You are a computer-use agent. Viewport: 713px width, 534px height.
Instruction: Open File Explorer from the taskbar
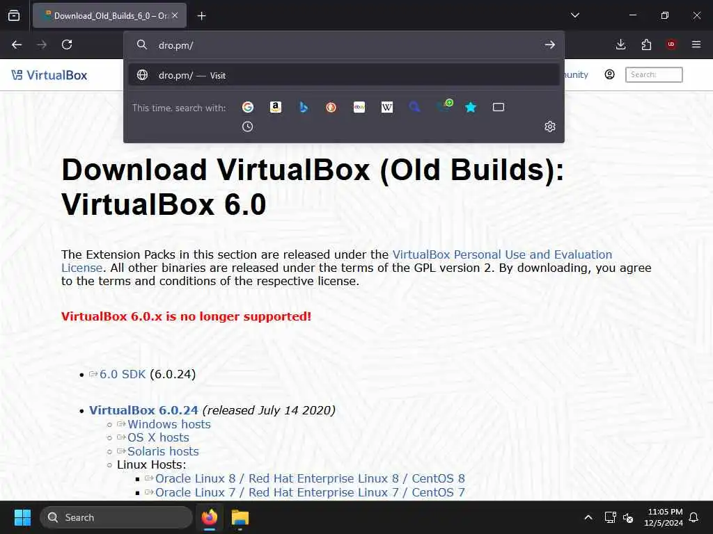[240, 517]
